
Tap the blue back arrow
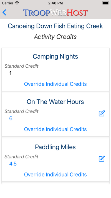pos(4,13)
